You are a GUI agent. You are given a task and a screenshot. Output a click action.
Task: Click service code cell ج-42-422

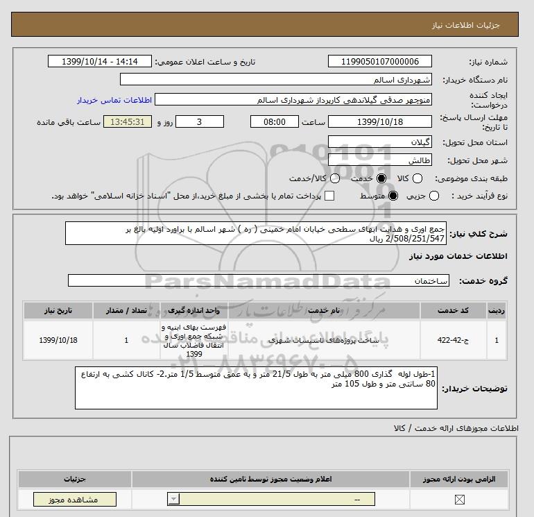point(453,340)
